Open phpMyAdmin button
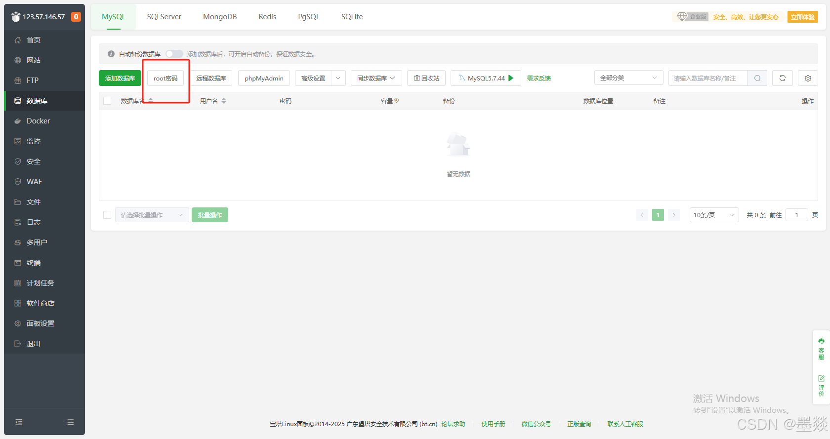Screen dimensions: 830x439 pyautogui.click(x=264, y=78)
